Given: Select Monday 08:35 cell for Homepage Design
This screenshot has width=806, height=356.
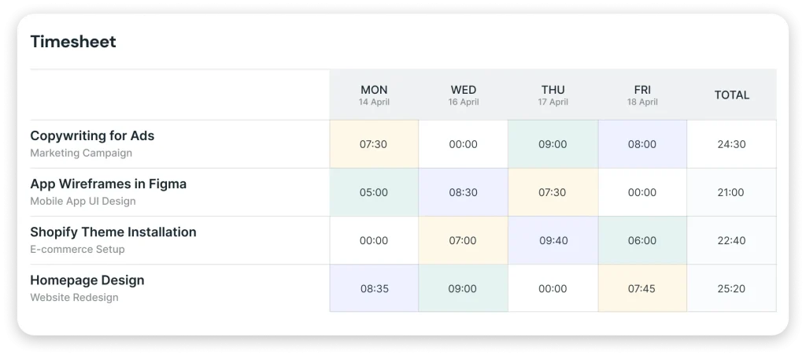Looking at the screenshot, I should click(x=374, y=288).
